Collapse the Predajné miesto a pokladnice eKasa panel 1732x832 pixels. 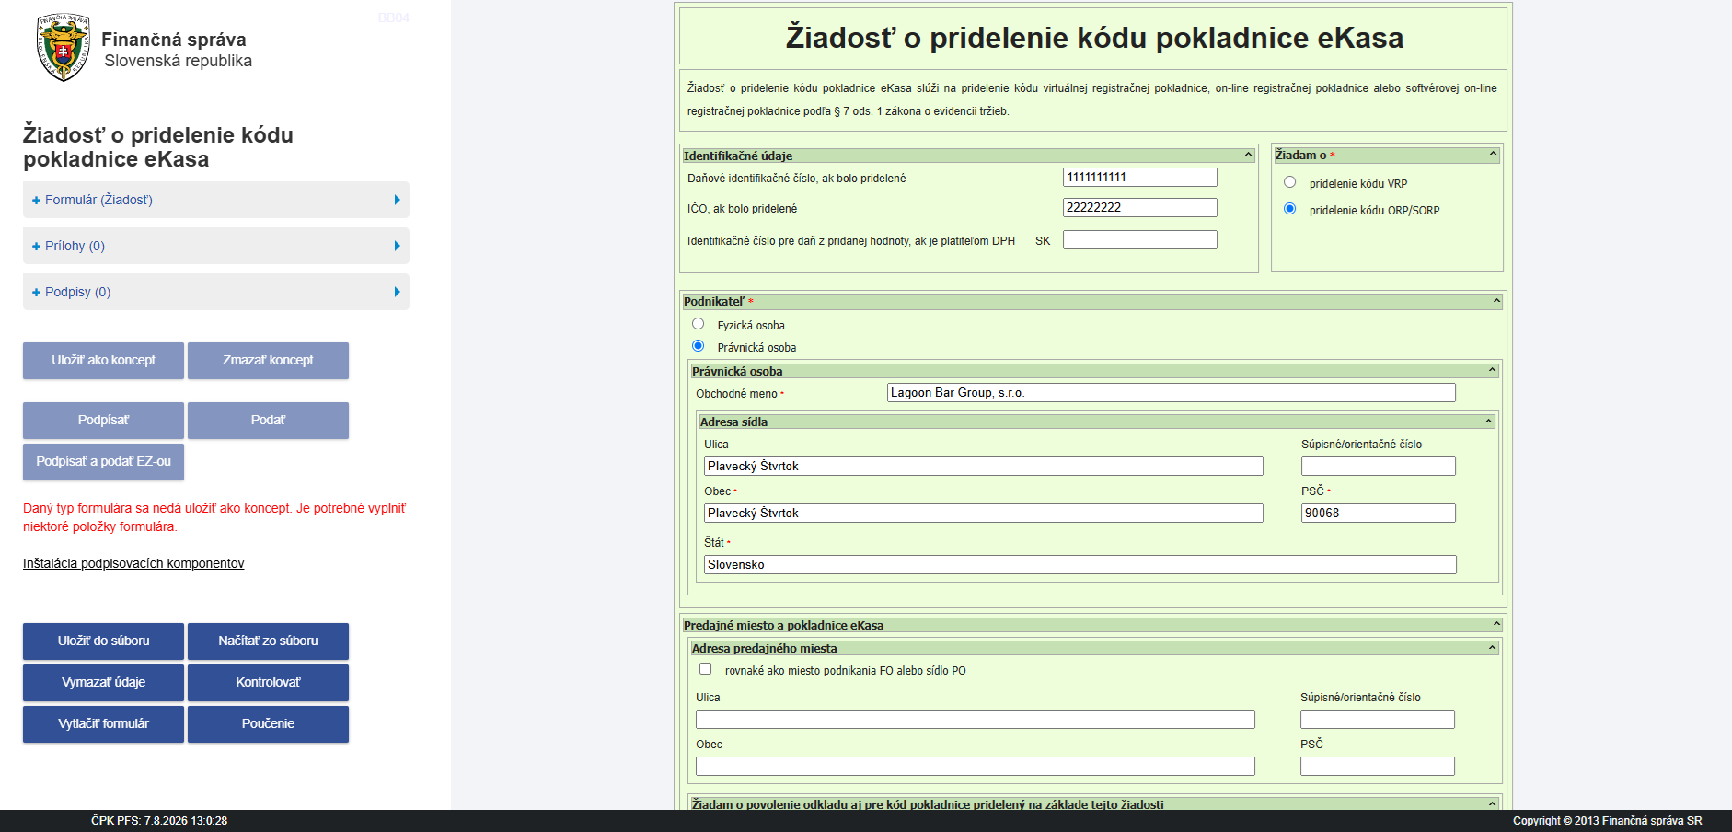[1496, 624]
